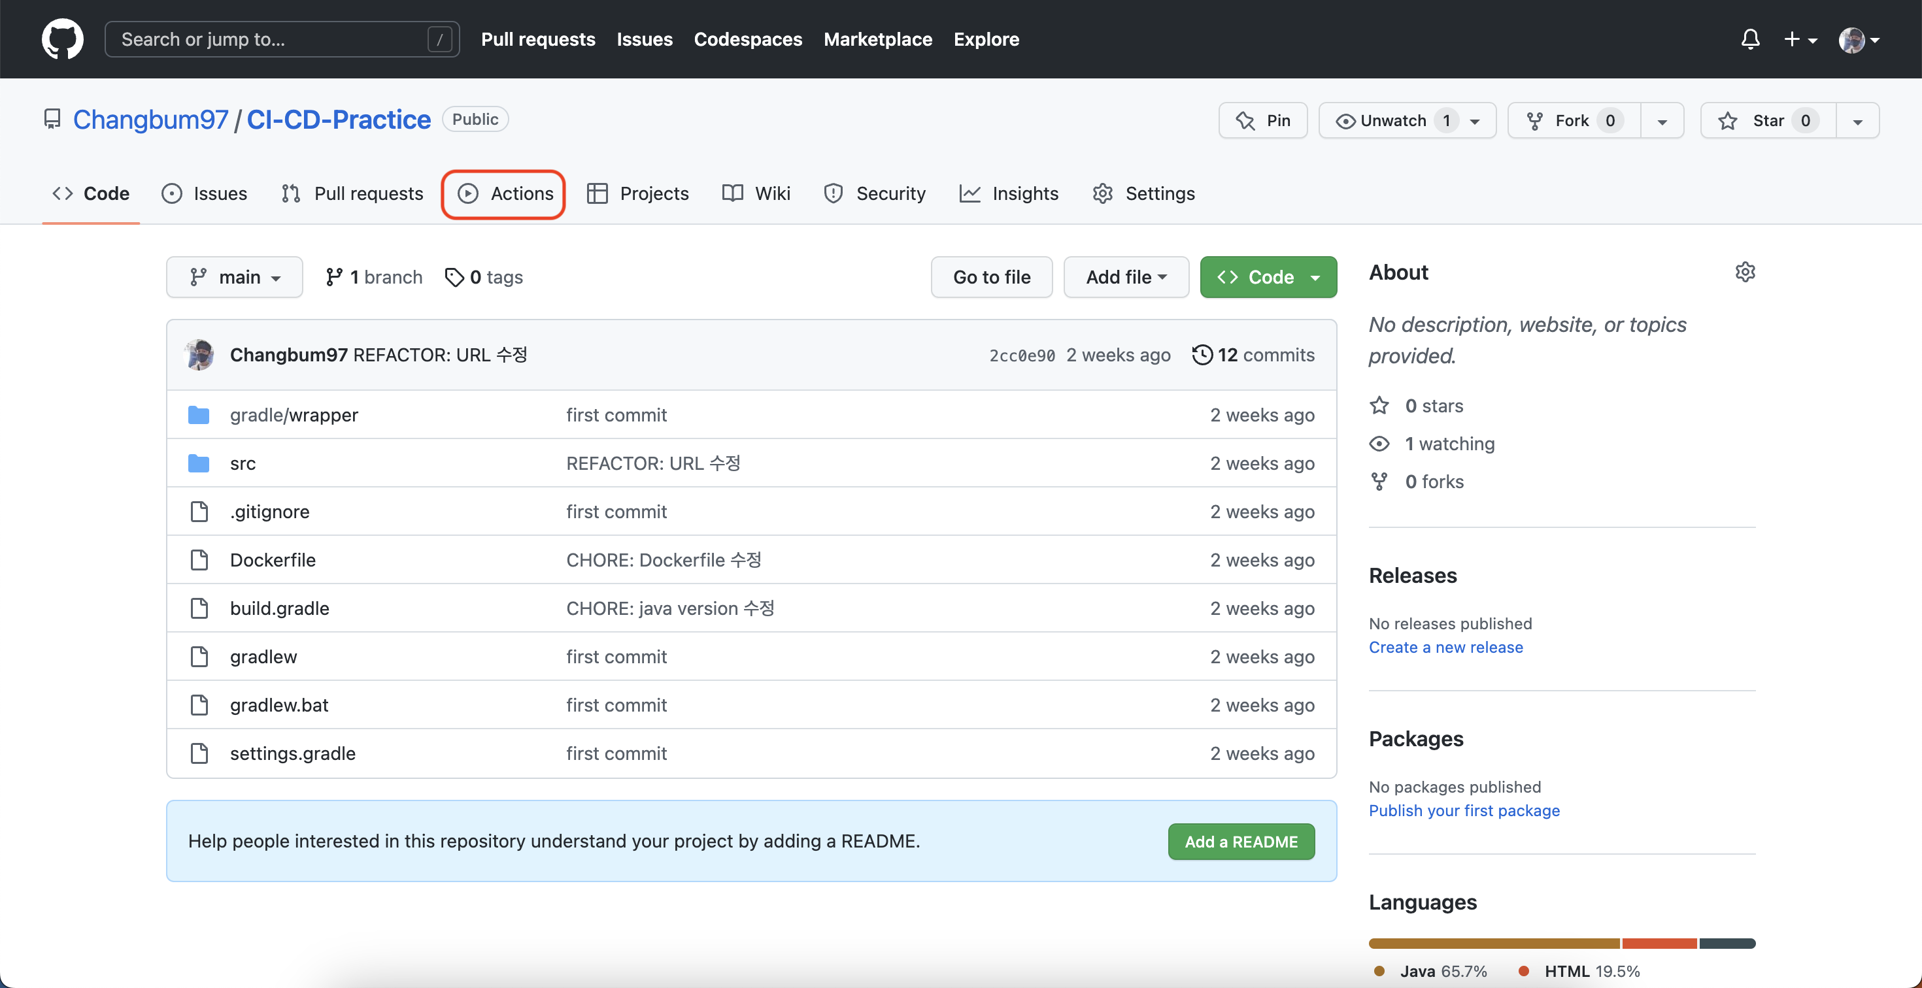The height and width of the screenshot is (988, 1922).
Task: Click the Java segment of language bar
Action: pos(1493,944)
